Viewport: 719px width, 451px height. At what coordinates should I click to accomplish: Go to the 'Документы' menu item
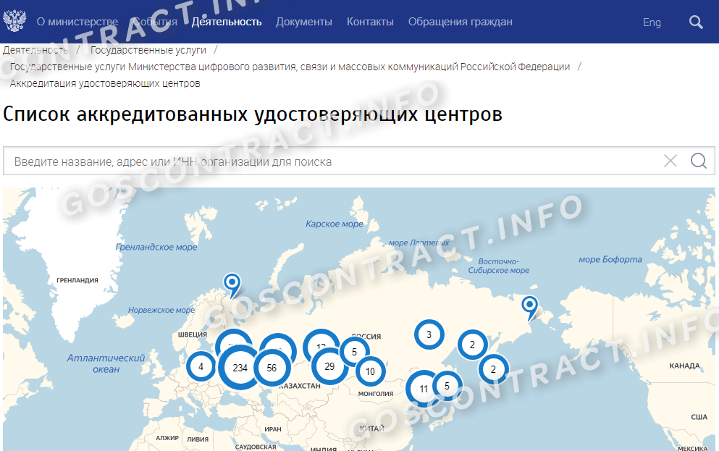304,22
